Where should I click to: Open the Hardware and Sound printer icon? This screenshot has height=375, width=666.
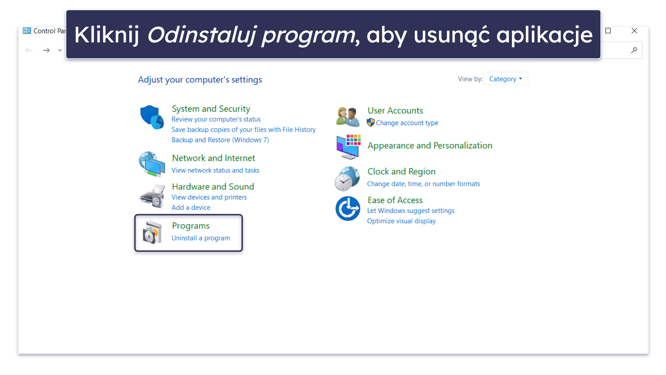click(x=152, y=196)
